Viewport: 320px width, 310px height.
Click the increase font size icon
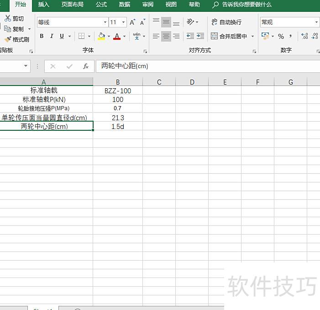pyautogui.click(x=132, y=22)
